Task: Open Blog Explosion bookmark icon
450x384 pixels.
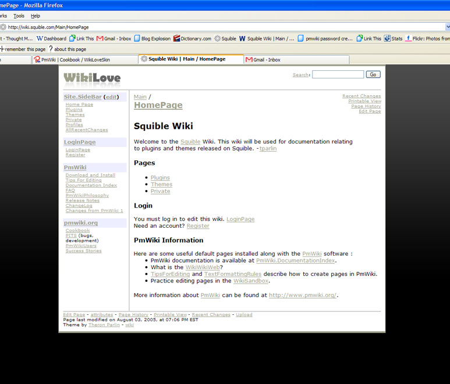Action: (137, 38)
